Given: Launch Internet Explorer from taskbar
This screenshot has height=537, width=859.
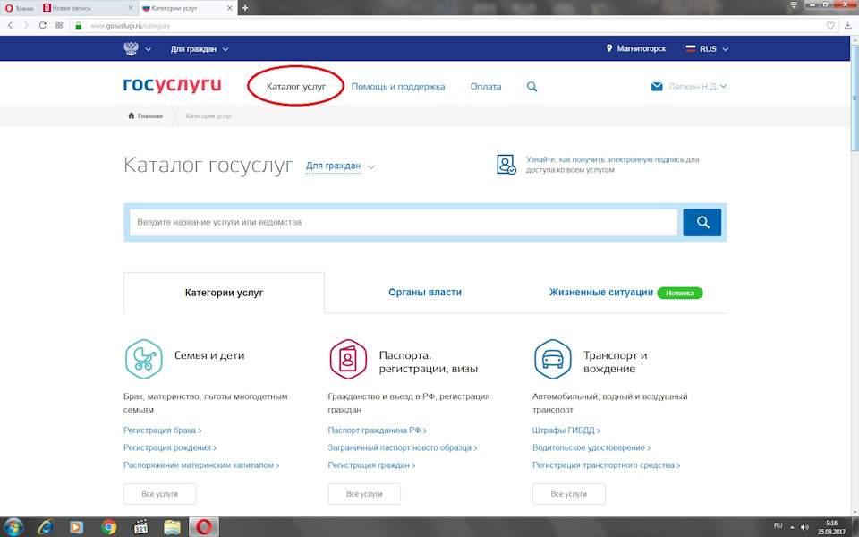Looking at the screenshot, I should pyautogui.click(x=46, y=527).
